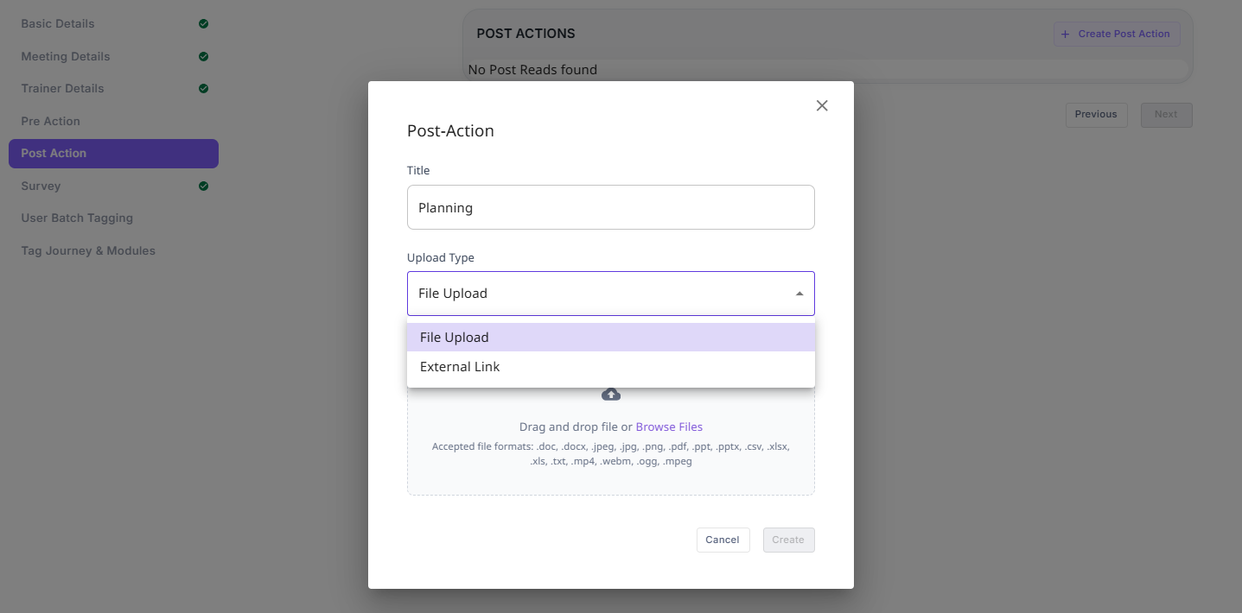Image resolution: width=1242 pixels, height=613 pixels.
Task: Open User Batch Tagging section
Action: pyautogui.click(x=77, y=218)
